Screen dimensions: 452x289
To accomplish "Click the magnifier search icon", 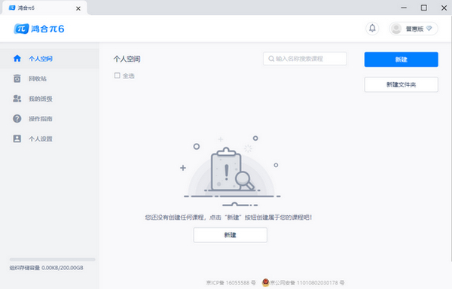I will coord(271,59).
